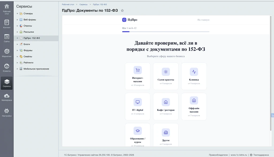Click the Форумы chat icon
Image resolution: width=274 pixels, height=157 pixels.
[x=21, y=50]
